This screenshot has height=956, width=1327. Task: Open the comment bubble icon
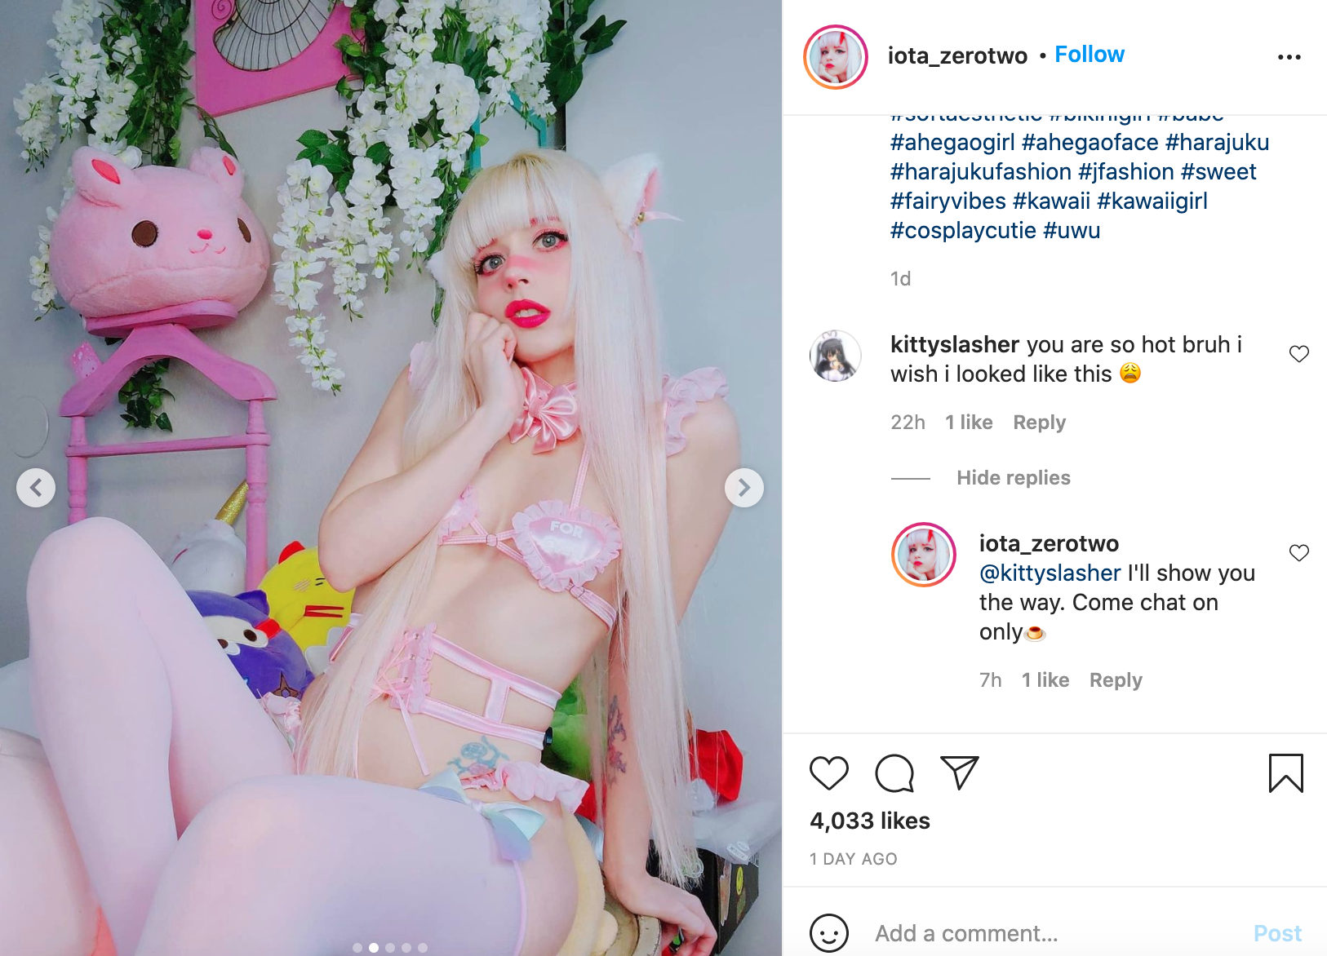pos(894,773)
